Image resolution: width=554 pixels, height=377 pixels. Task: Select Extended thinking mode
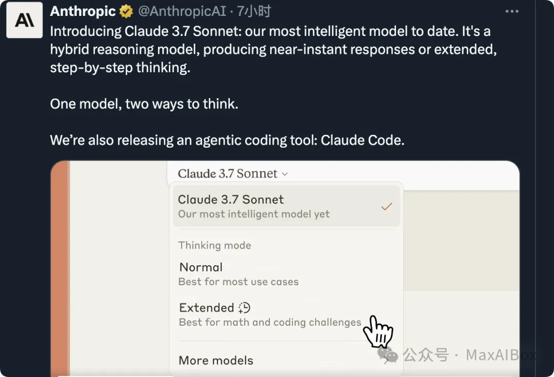point(286,314)
